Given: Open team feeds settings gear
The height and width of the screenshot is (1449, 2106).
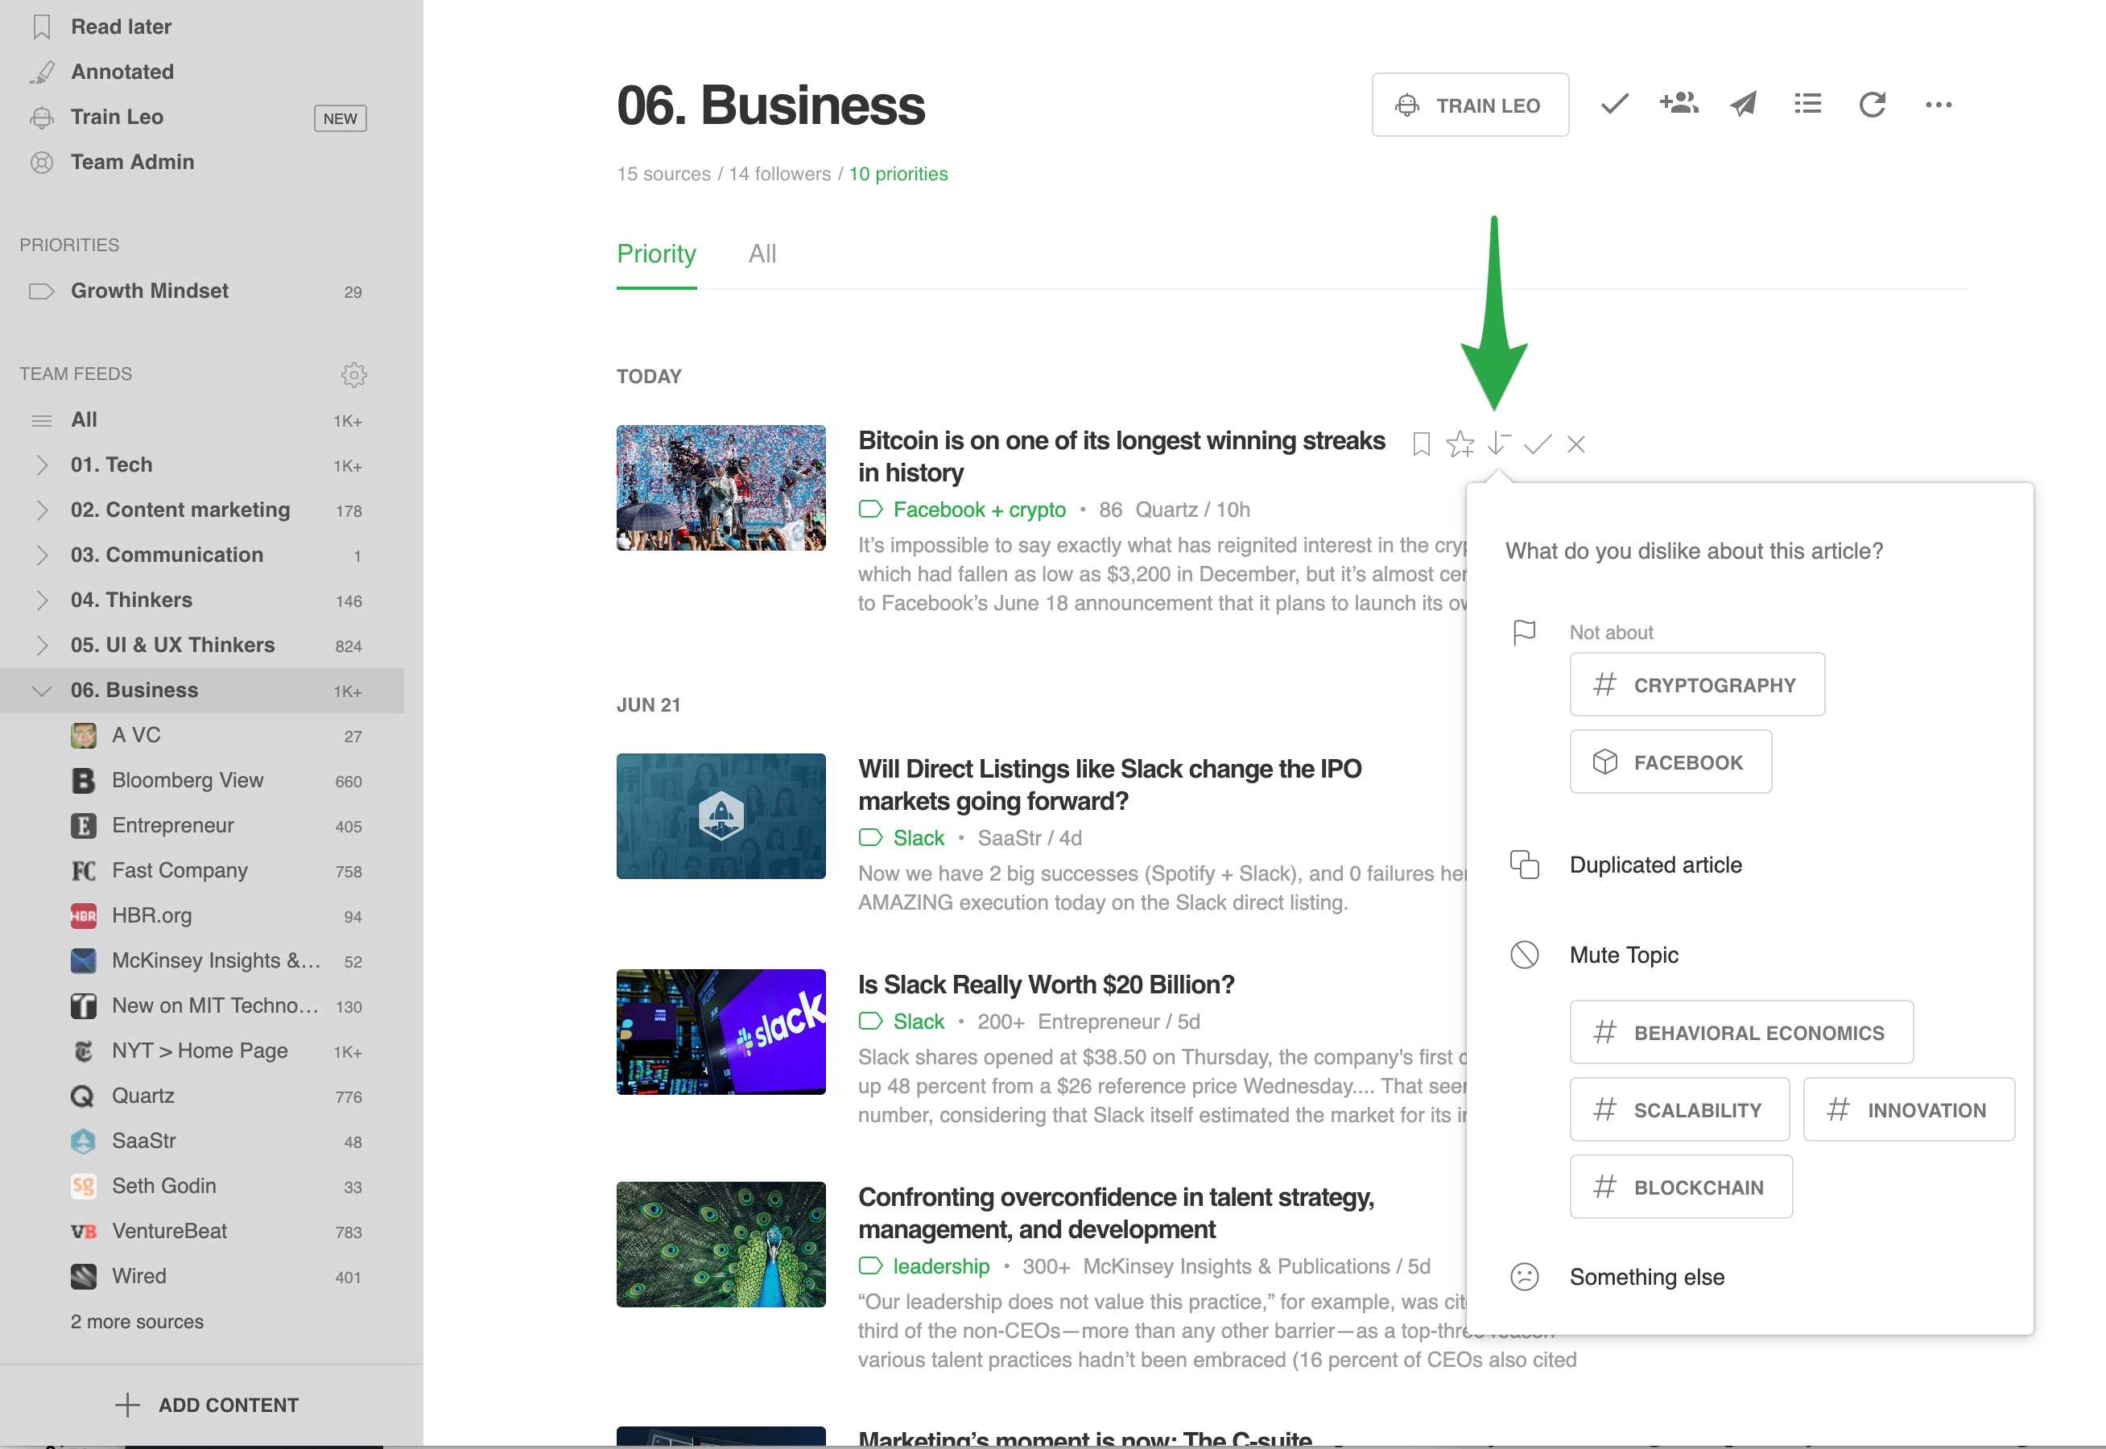Looking at the screenshot, I should tap(354, 374).
